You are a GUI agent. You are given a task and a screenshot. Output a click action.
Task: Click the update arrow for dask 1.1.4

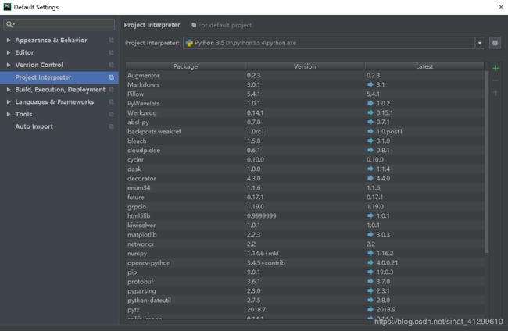pos(370,169)
